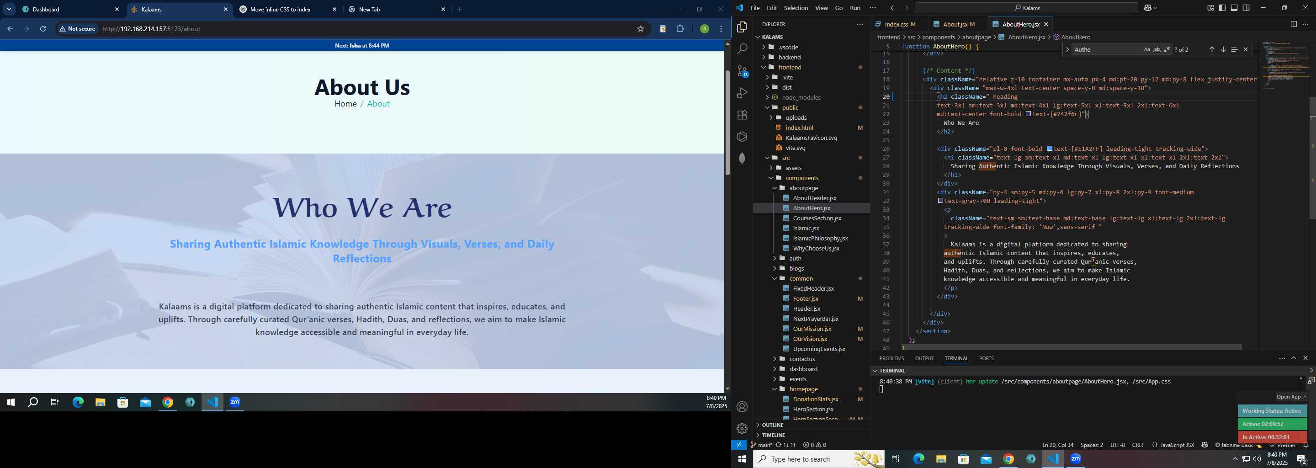Click the Open App button
The width and height of the screenshot is (1316, 468).
point(1290,397)
